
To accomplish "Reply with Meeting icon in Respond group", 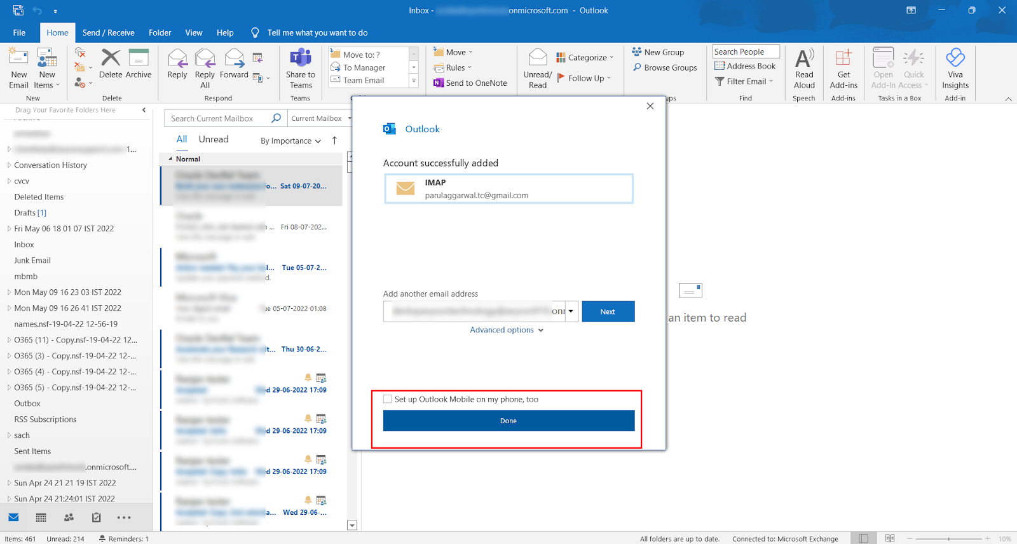I will (x=257, y=58).
